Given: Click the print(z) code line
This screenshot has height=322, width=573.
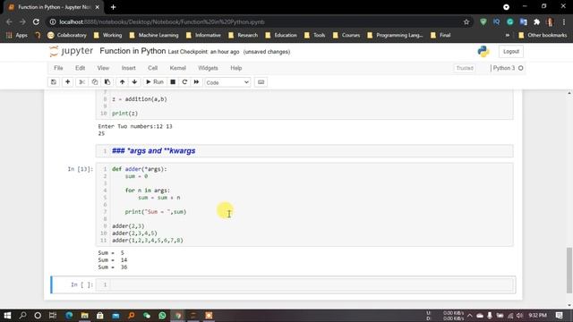Looking at the screenshot, I should (124, 114).
